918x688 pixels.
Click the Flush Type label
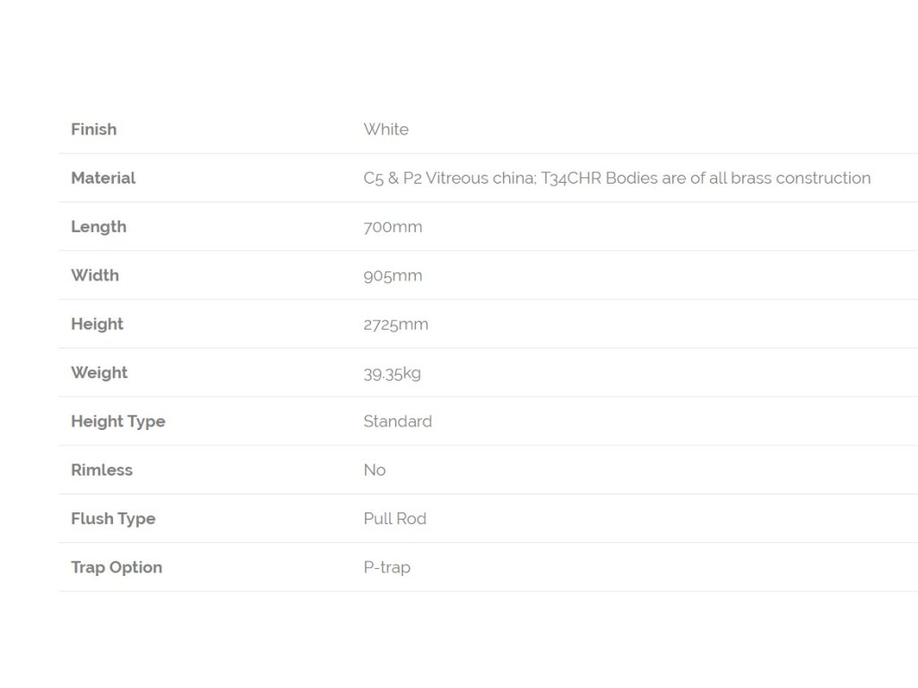tap(113, 519)
